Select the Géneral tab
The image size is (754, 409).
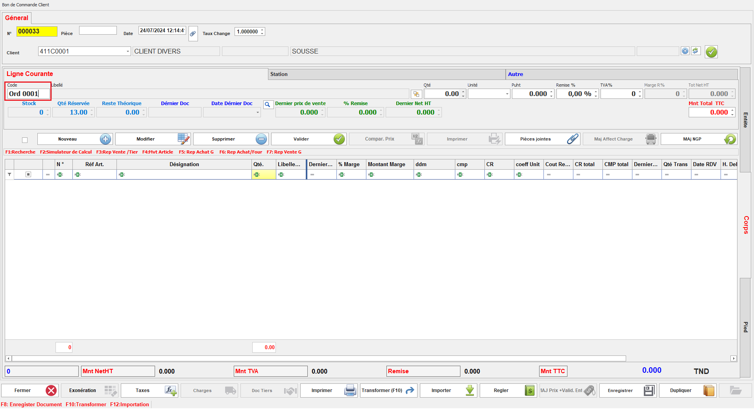tap(17, 18)
